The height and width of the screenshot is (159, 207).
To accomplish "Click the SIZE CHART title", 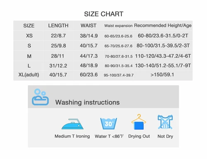I will (x=103, y=14).
